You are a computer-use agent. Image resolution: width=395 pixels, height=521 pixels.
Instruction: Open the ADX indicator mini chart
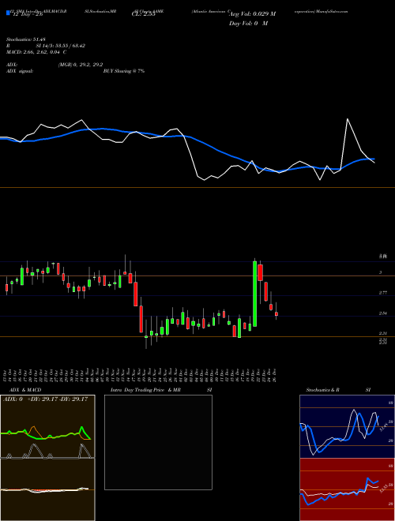pos(47,426)
